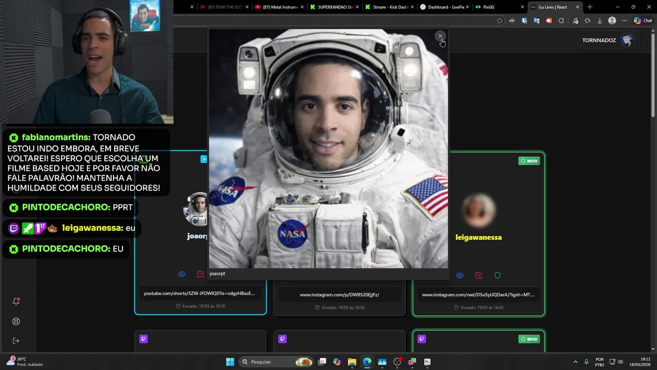The width and height of the screenshot is (657, 370).
Task: Click 'Enviado: 19/03 às 16:38' timestamp
Action: 339,307
